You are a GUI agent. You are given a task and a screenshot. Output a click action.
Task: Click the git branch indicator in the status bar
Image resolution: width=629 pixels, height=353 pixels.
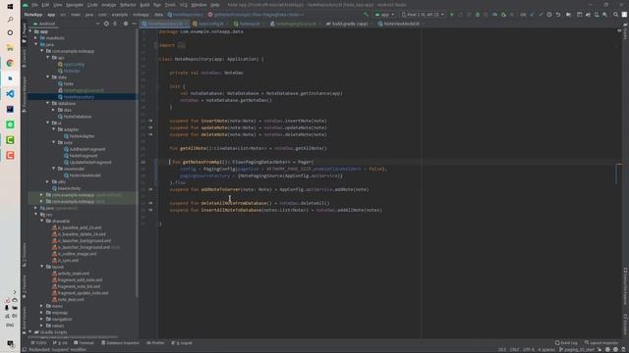pos(577,349)
